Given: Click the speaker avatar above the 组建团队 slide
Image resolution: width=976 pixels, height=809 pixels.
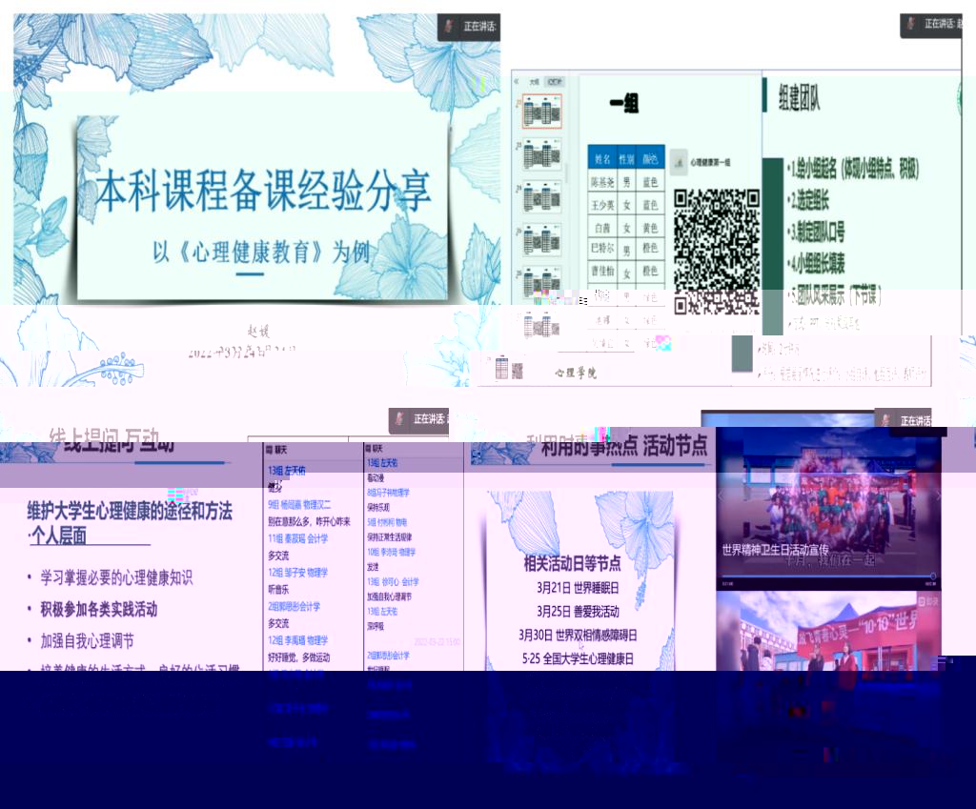Looking at the screenshot, I should click(x=910, y=24).
